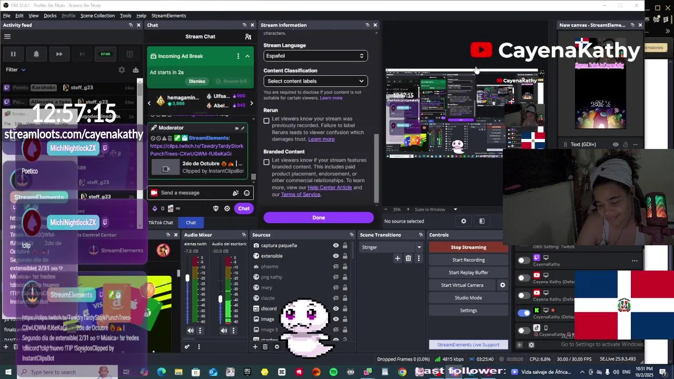Viewport: 674px width, 379px height.
Task: Skip alerts with the fast-forward icon
Action: (59, 54)
